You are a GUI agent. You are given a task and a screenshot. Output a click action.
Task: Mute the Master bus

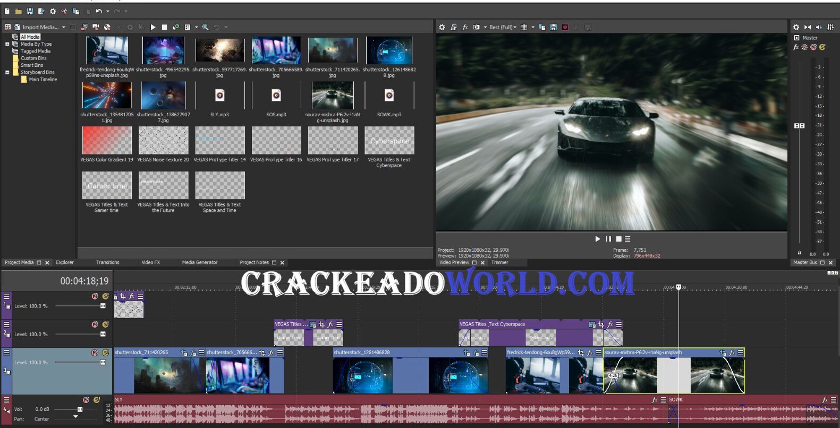(813, 47)
